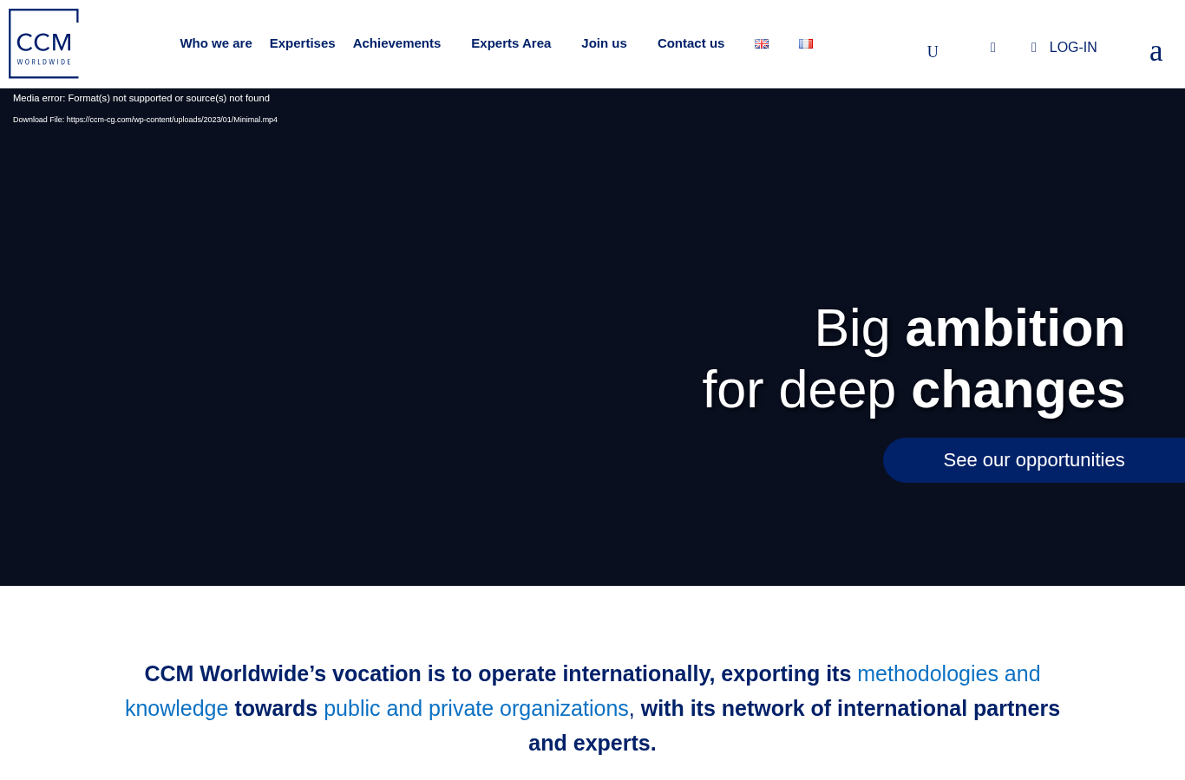Click the "for deep changes" headline line
The width and height of the screenshot is (1185, 780).
913,390
